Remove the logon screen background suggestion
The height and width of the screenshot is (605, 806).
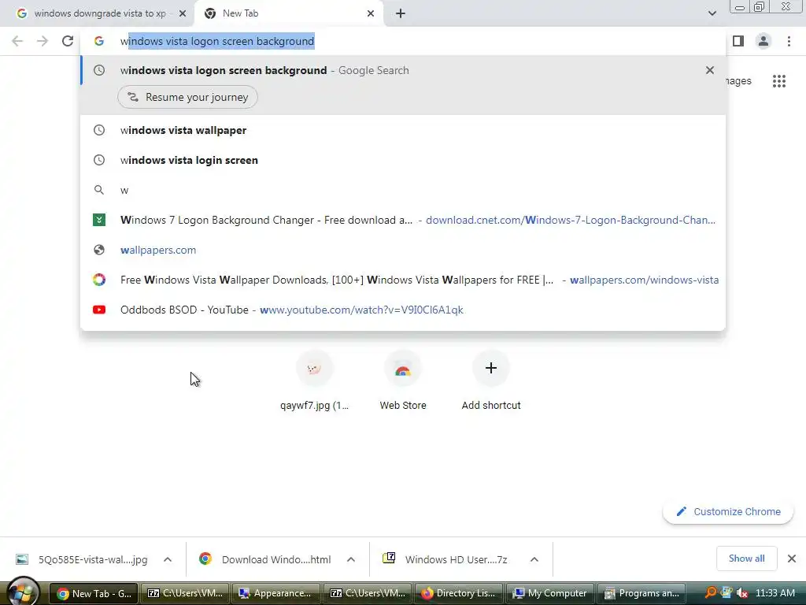710,70
